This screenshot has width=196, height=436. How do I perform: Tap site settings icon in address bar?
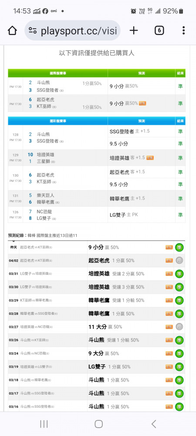pos(33,31)
